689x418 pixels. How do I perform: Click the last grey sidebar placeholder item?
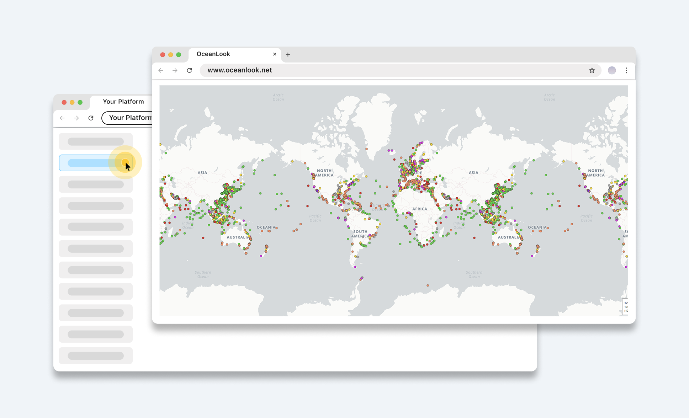96,355
